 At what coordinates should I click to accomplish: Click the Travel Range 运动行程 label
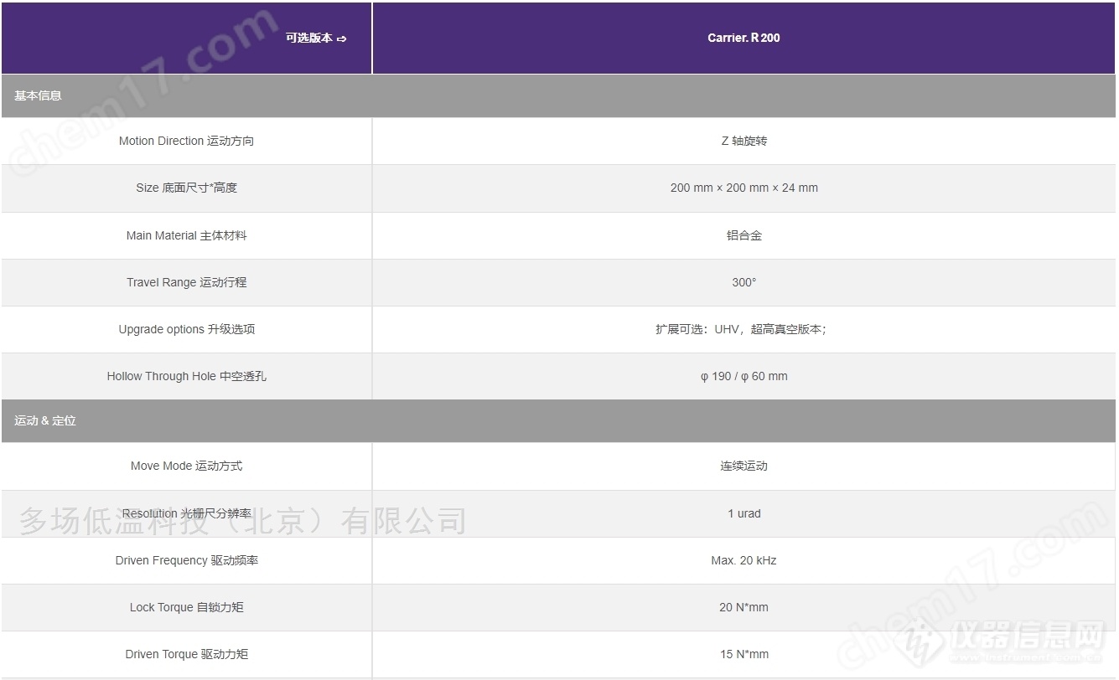186,282
